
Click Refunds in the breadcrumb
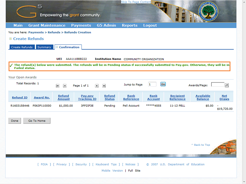click(54, 32)
